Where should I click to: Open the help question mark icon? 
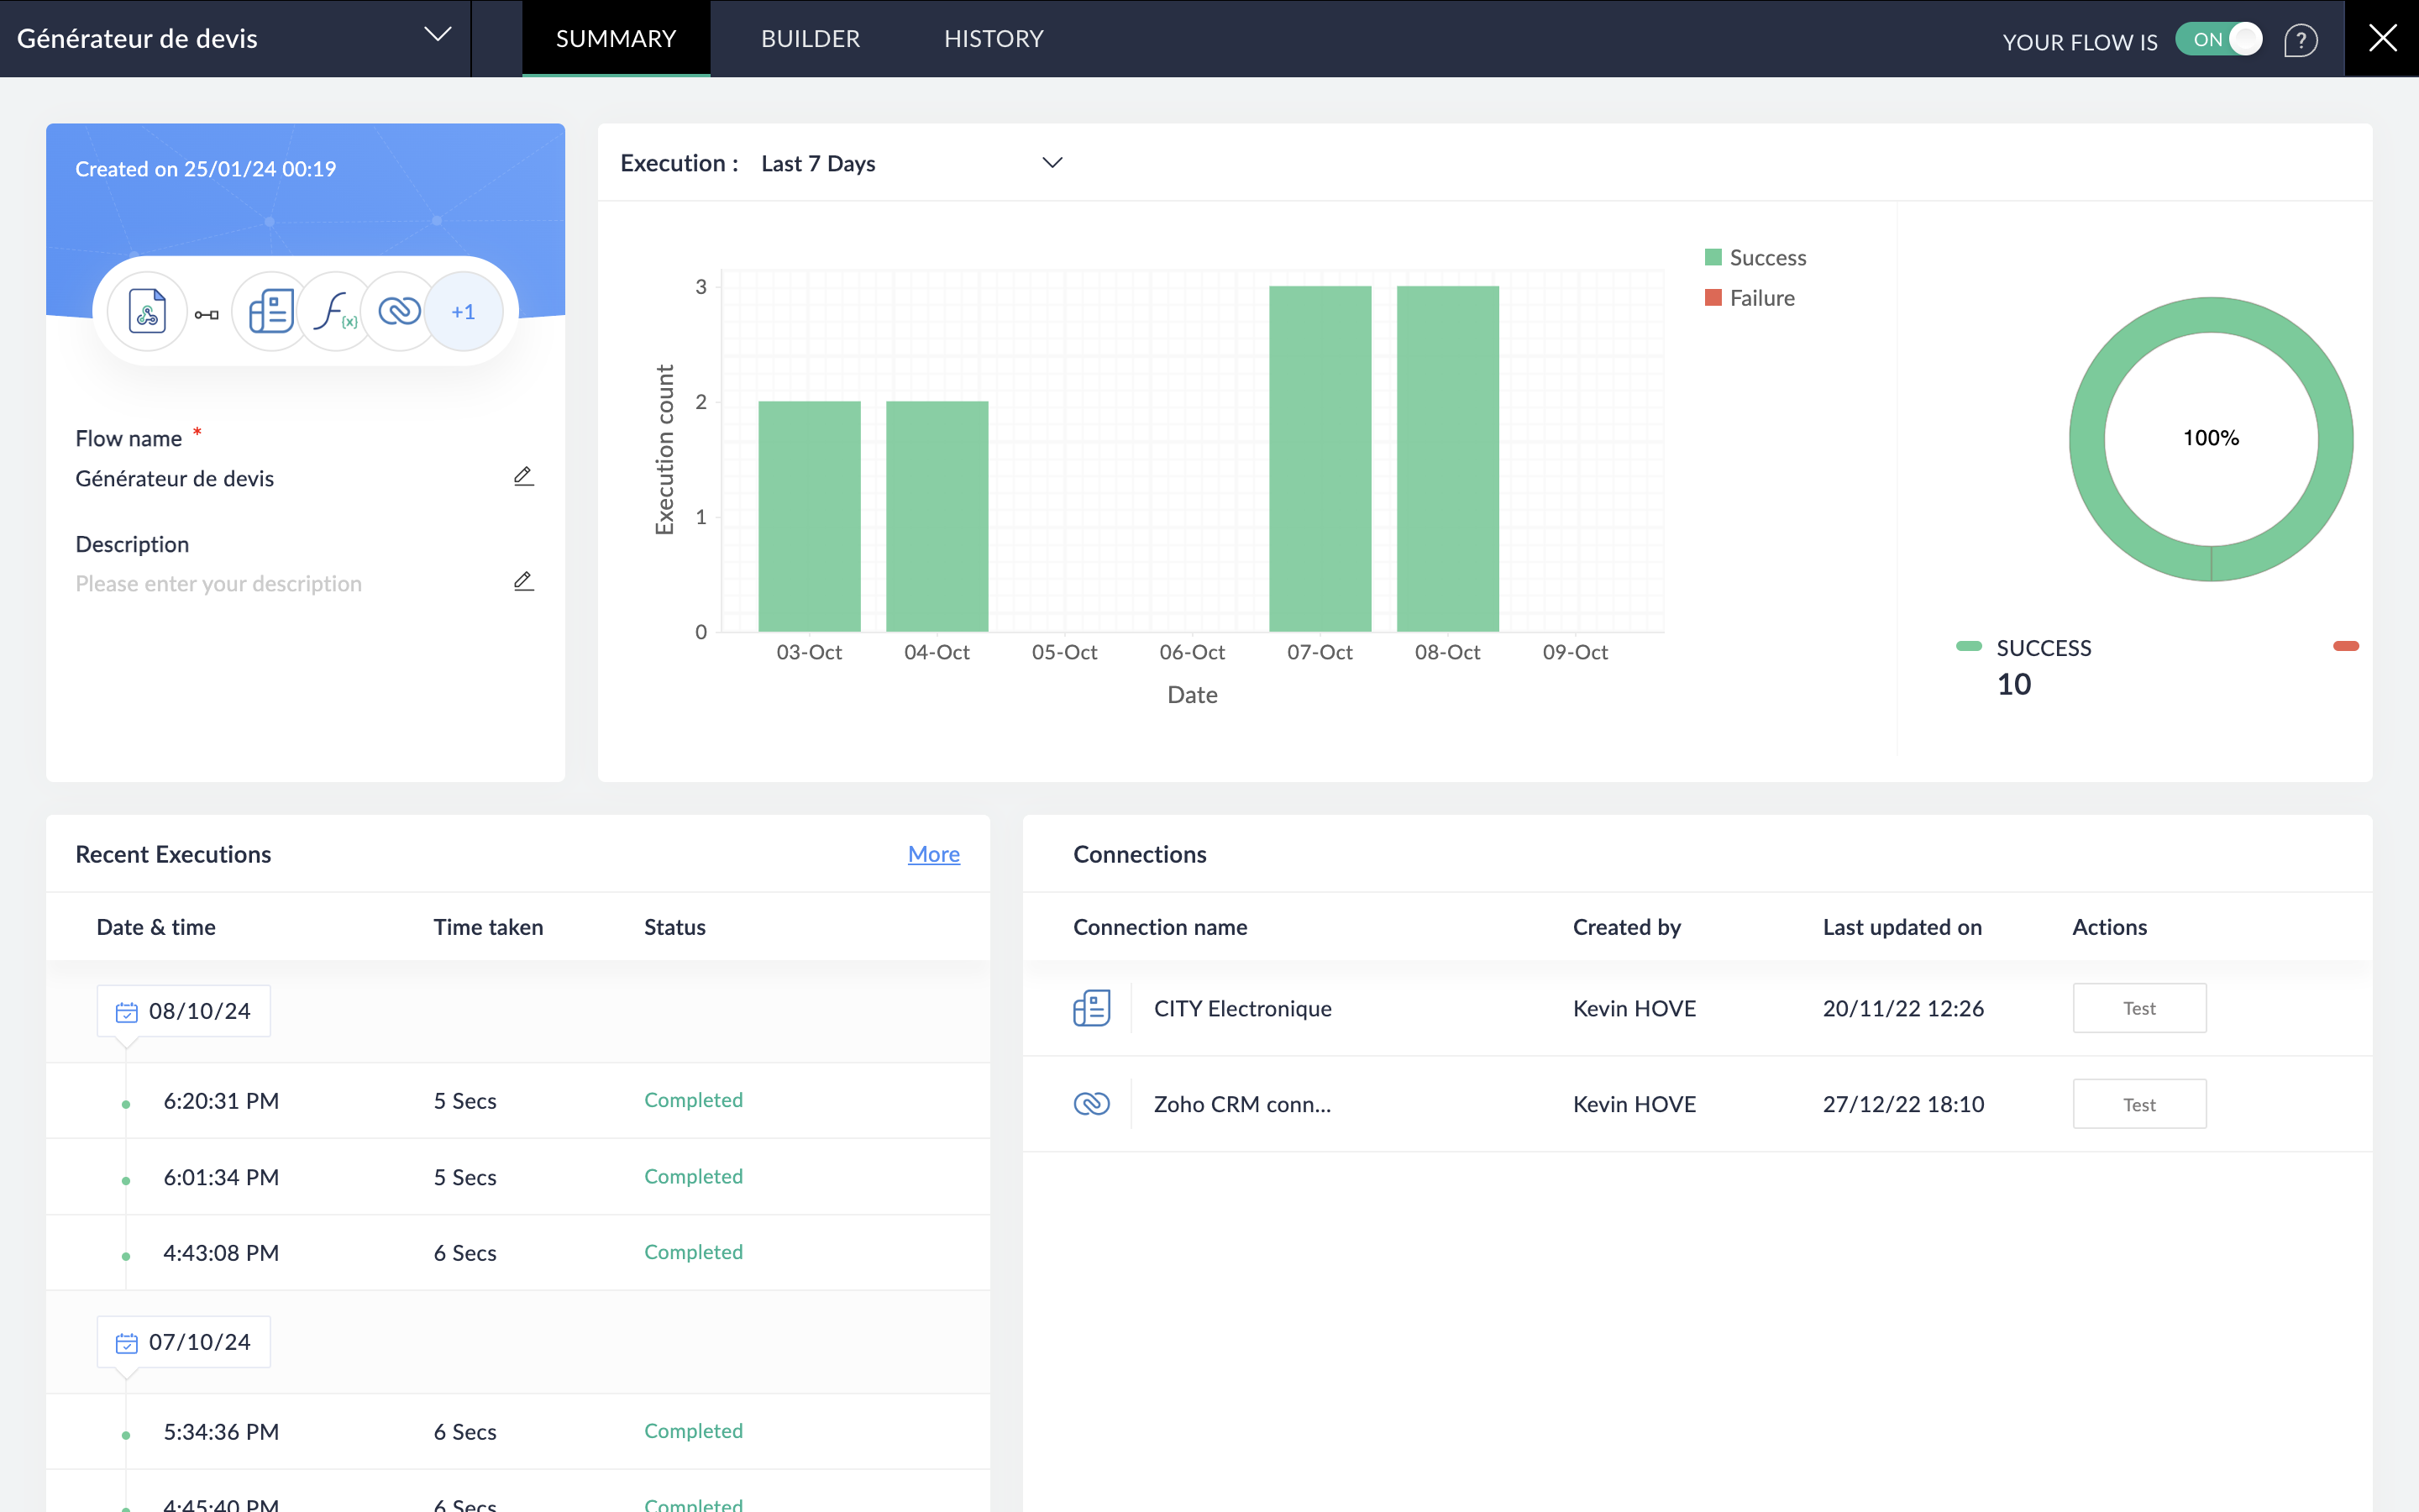point(2300,40)
